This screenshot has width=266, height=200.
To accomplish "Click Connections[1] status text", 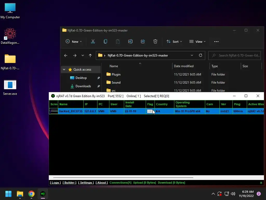I will (x=121, y=183).
